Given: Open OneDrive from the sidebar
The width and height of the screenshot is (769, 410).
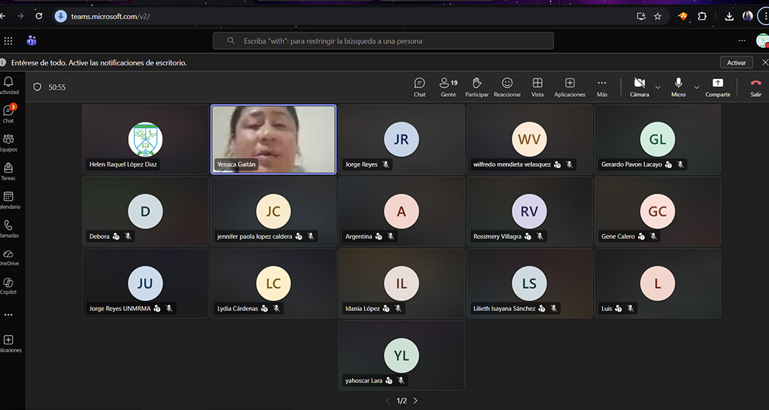Looking at the screenshot, I should click(9, 258).
